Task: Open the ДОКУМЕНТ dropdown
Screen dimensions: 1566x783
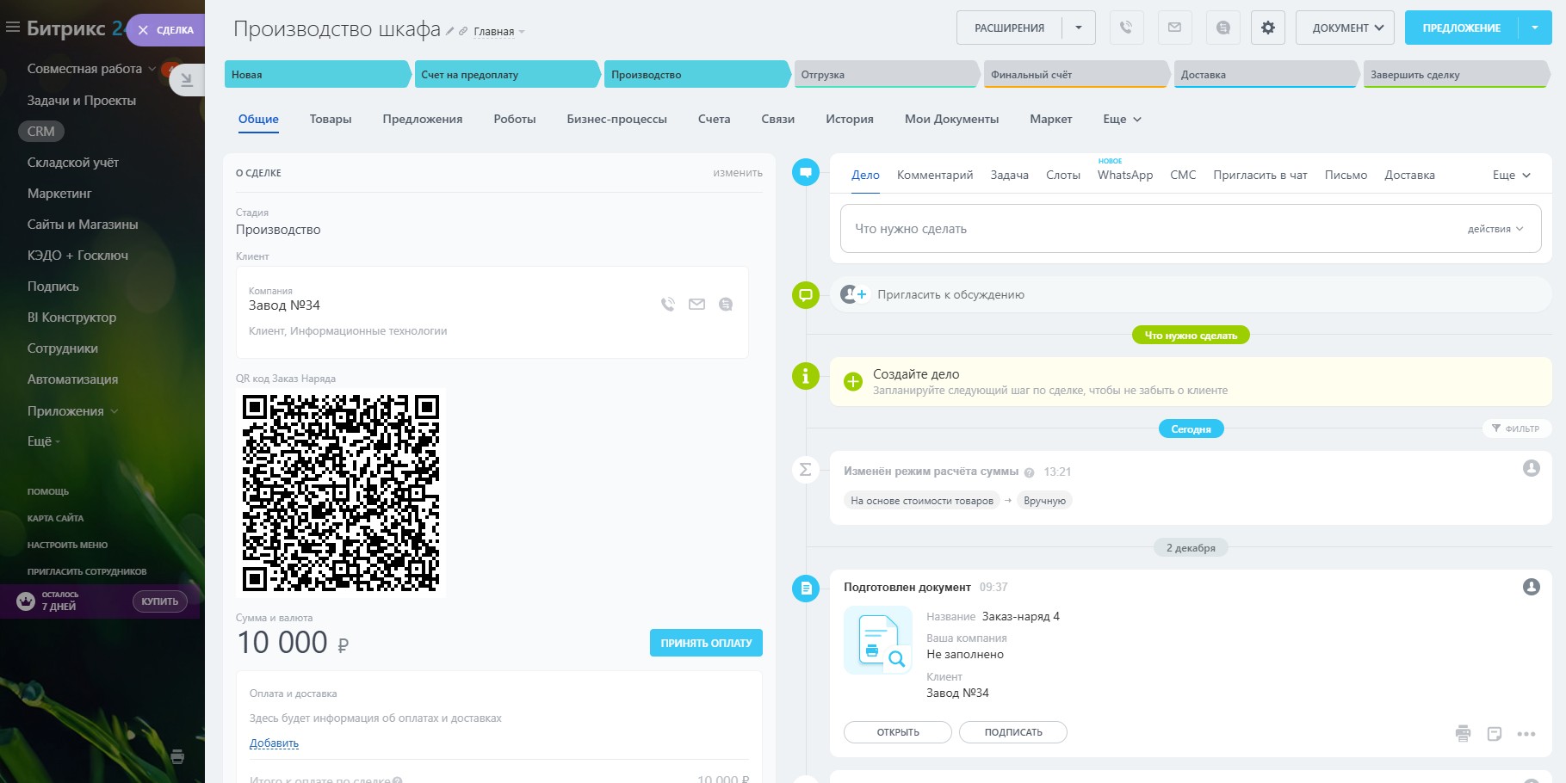Action: pos(1345,28)
